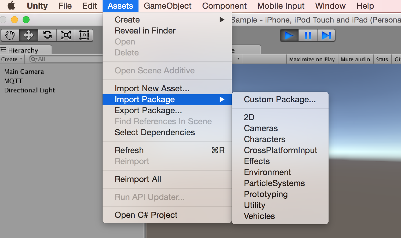Select MQTT object in Hierarchy
This screenshot has height=238, width=401.
(x=13, y=81)
